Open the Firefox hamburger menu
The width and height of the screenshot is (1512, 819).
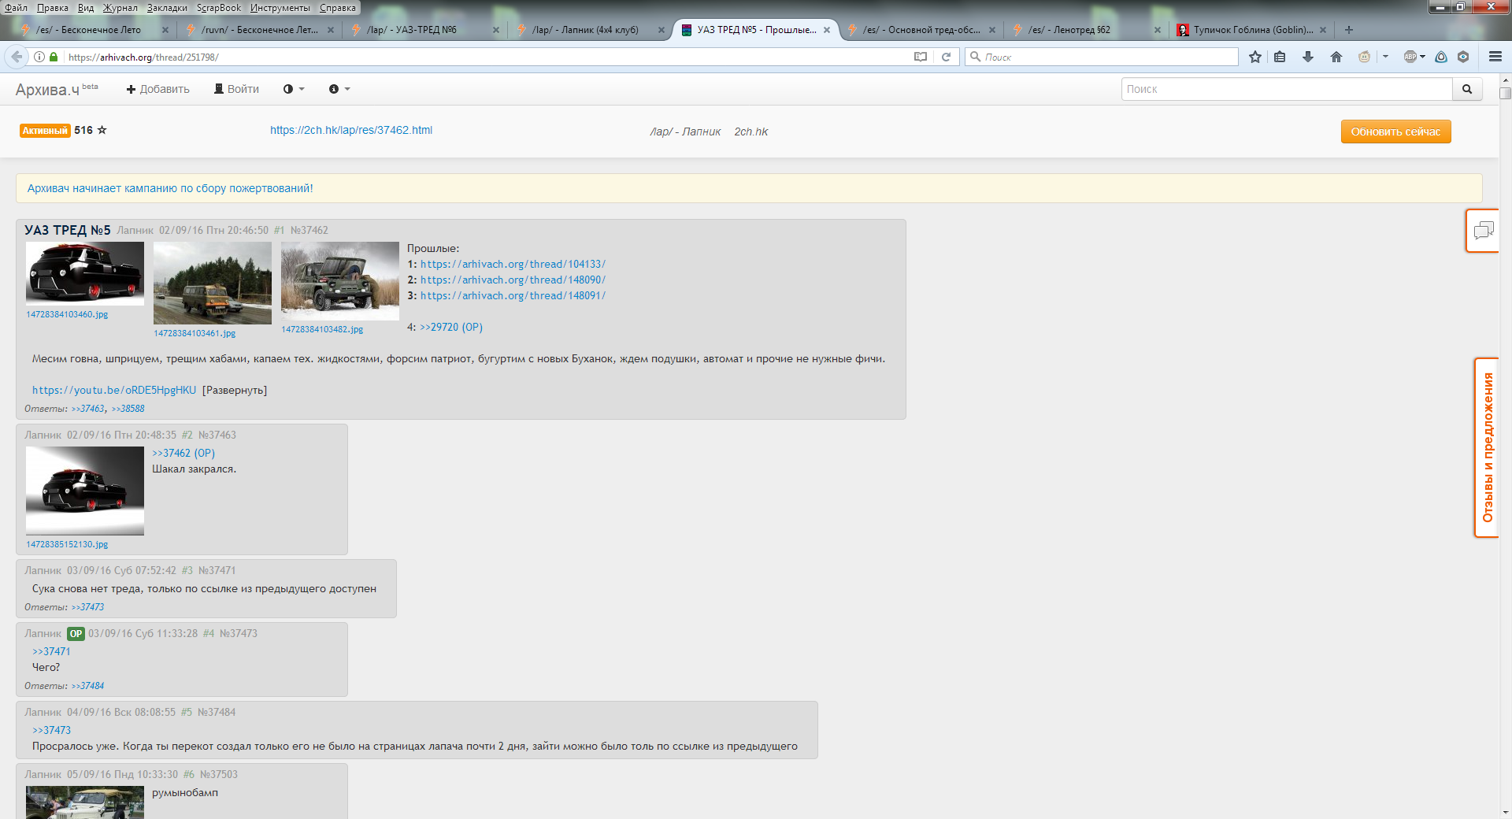1495,57
